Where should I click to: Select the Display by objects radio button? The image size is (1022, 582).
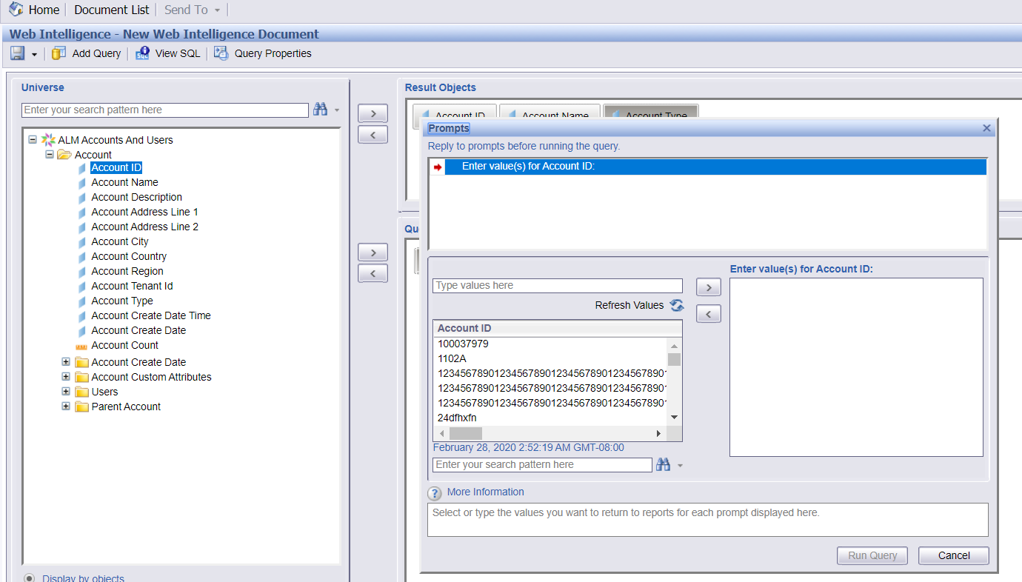[29, 578]
